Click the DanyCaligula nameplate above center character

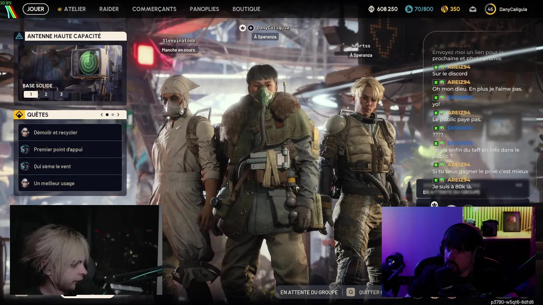[273, 28]
